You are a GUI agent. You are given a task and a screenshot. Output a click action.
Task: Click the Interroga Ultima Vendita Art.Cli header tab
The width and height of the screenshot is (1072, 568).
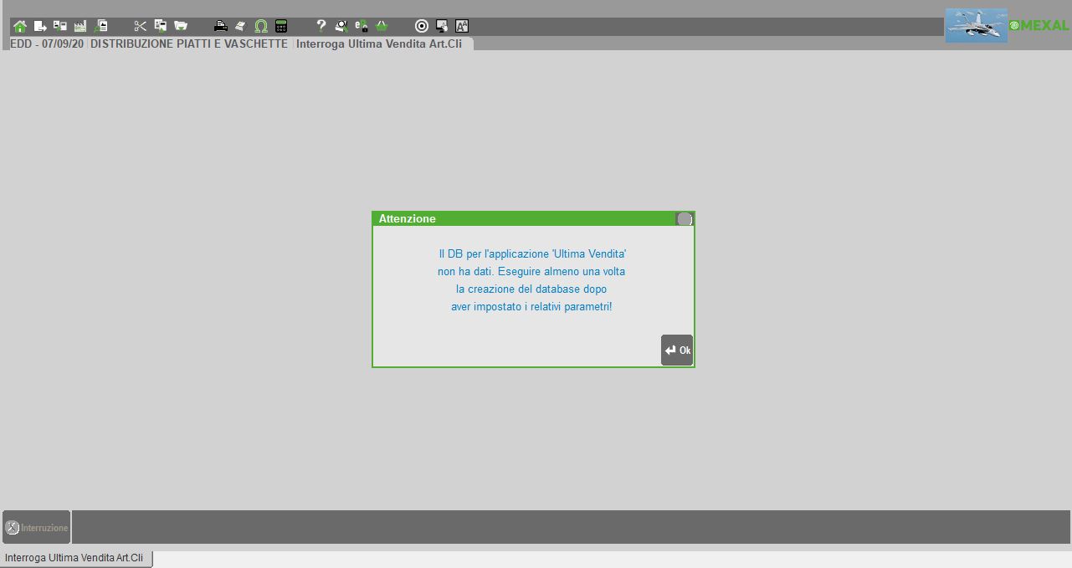[x=379, y=43]
